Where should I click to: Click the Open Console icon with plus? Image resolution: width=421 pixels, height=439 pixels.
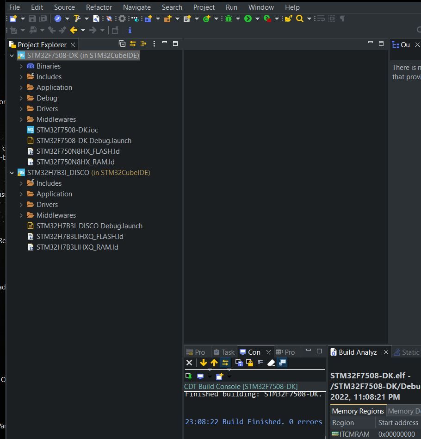point(220,376)
